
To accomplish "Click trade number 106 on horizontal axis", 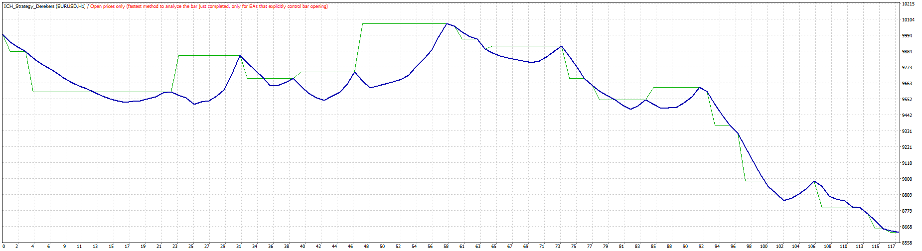I will 812,247.
